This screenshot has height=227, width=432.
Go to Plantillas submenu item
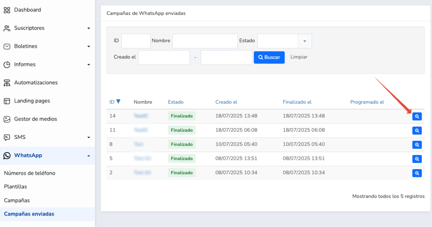click(15, 187)
